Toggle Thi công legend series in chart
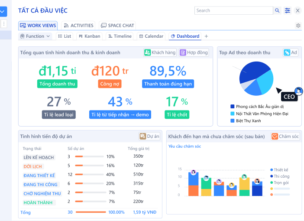 click(x=281, y=176)
